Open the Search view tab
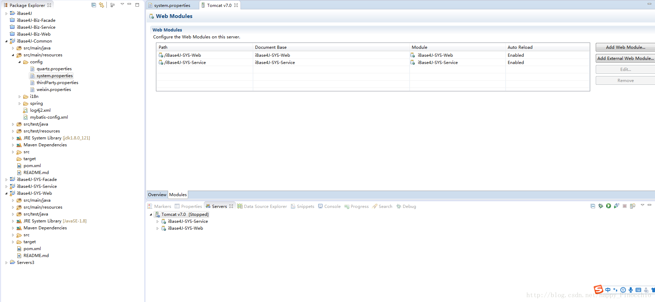The width and height of the screenshot is (655, 302). pos(382,207)
